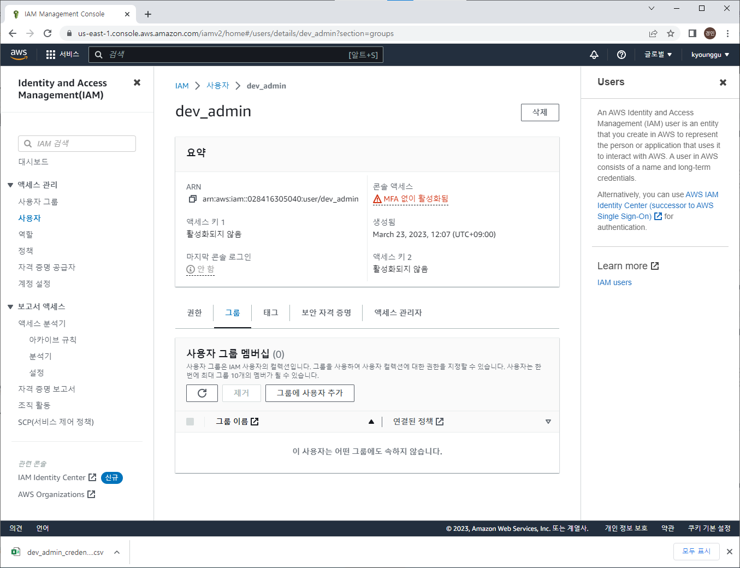Click 의견 feedback in footer
The image size is (740, 568).
pyautogui.click(x=16, y=528)
